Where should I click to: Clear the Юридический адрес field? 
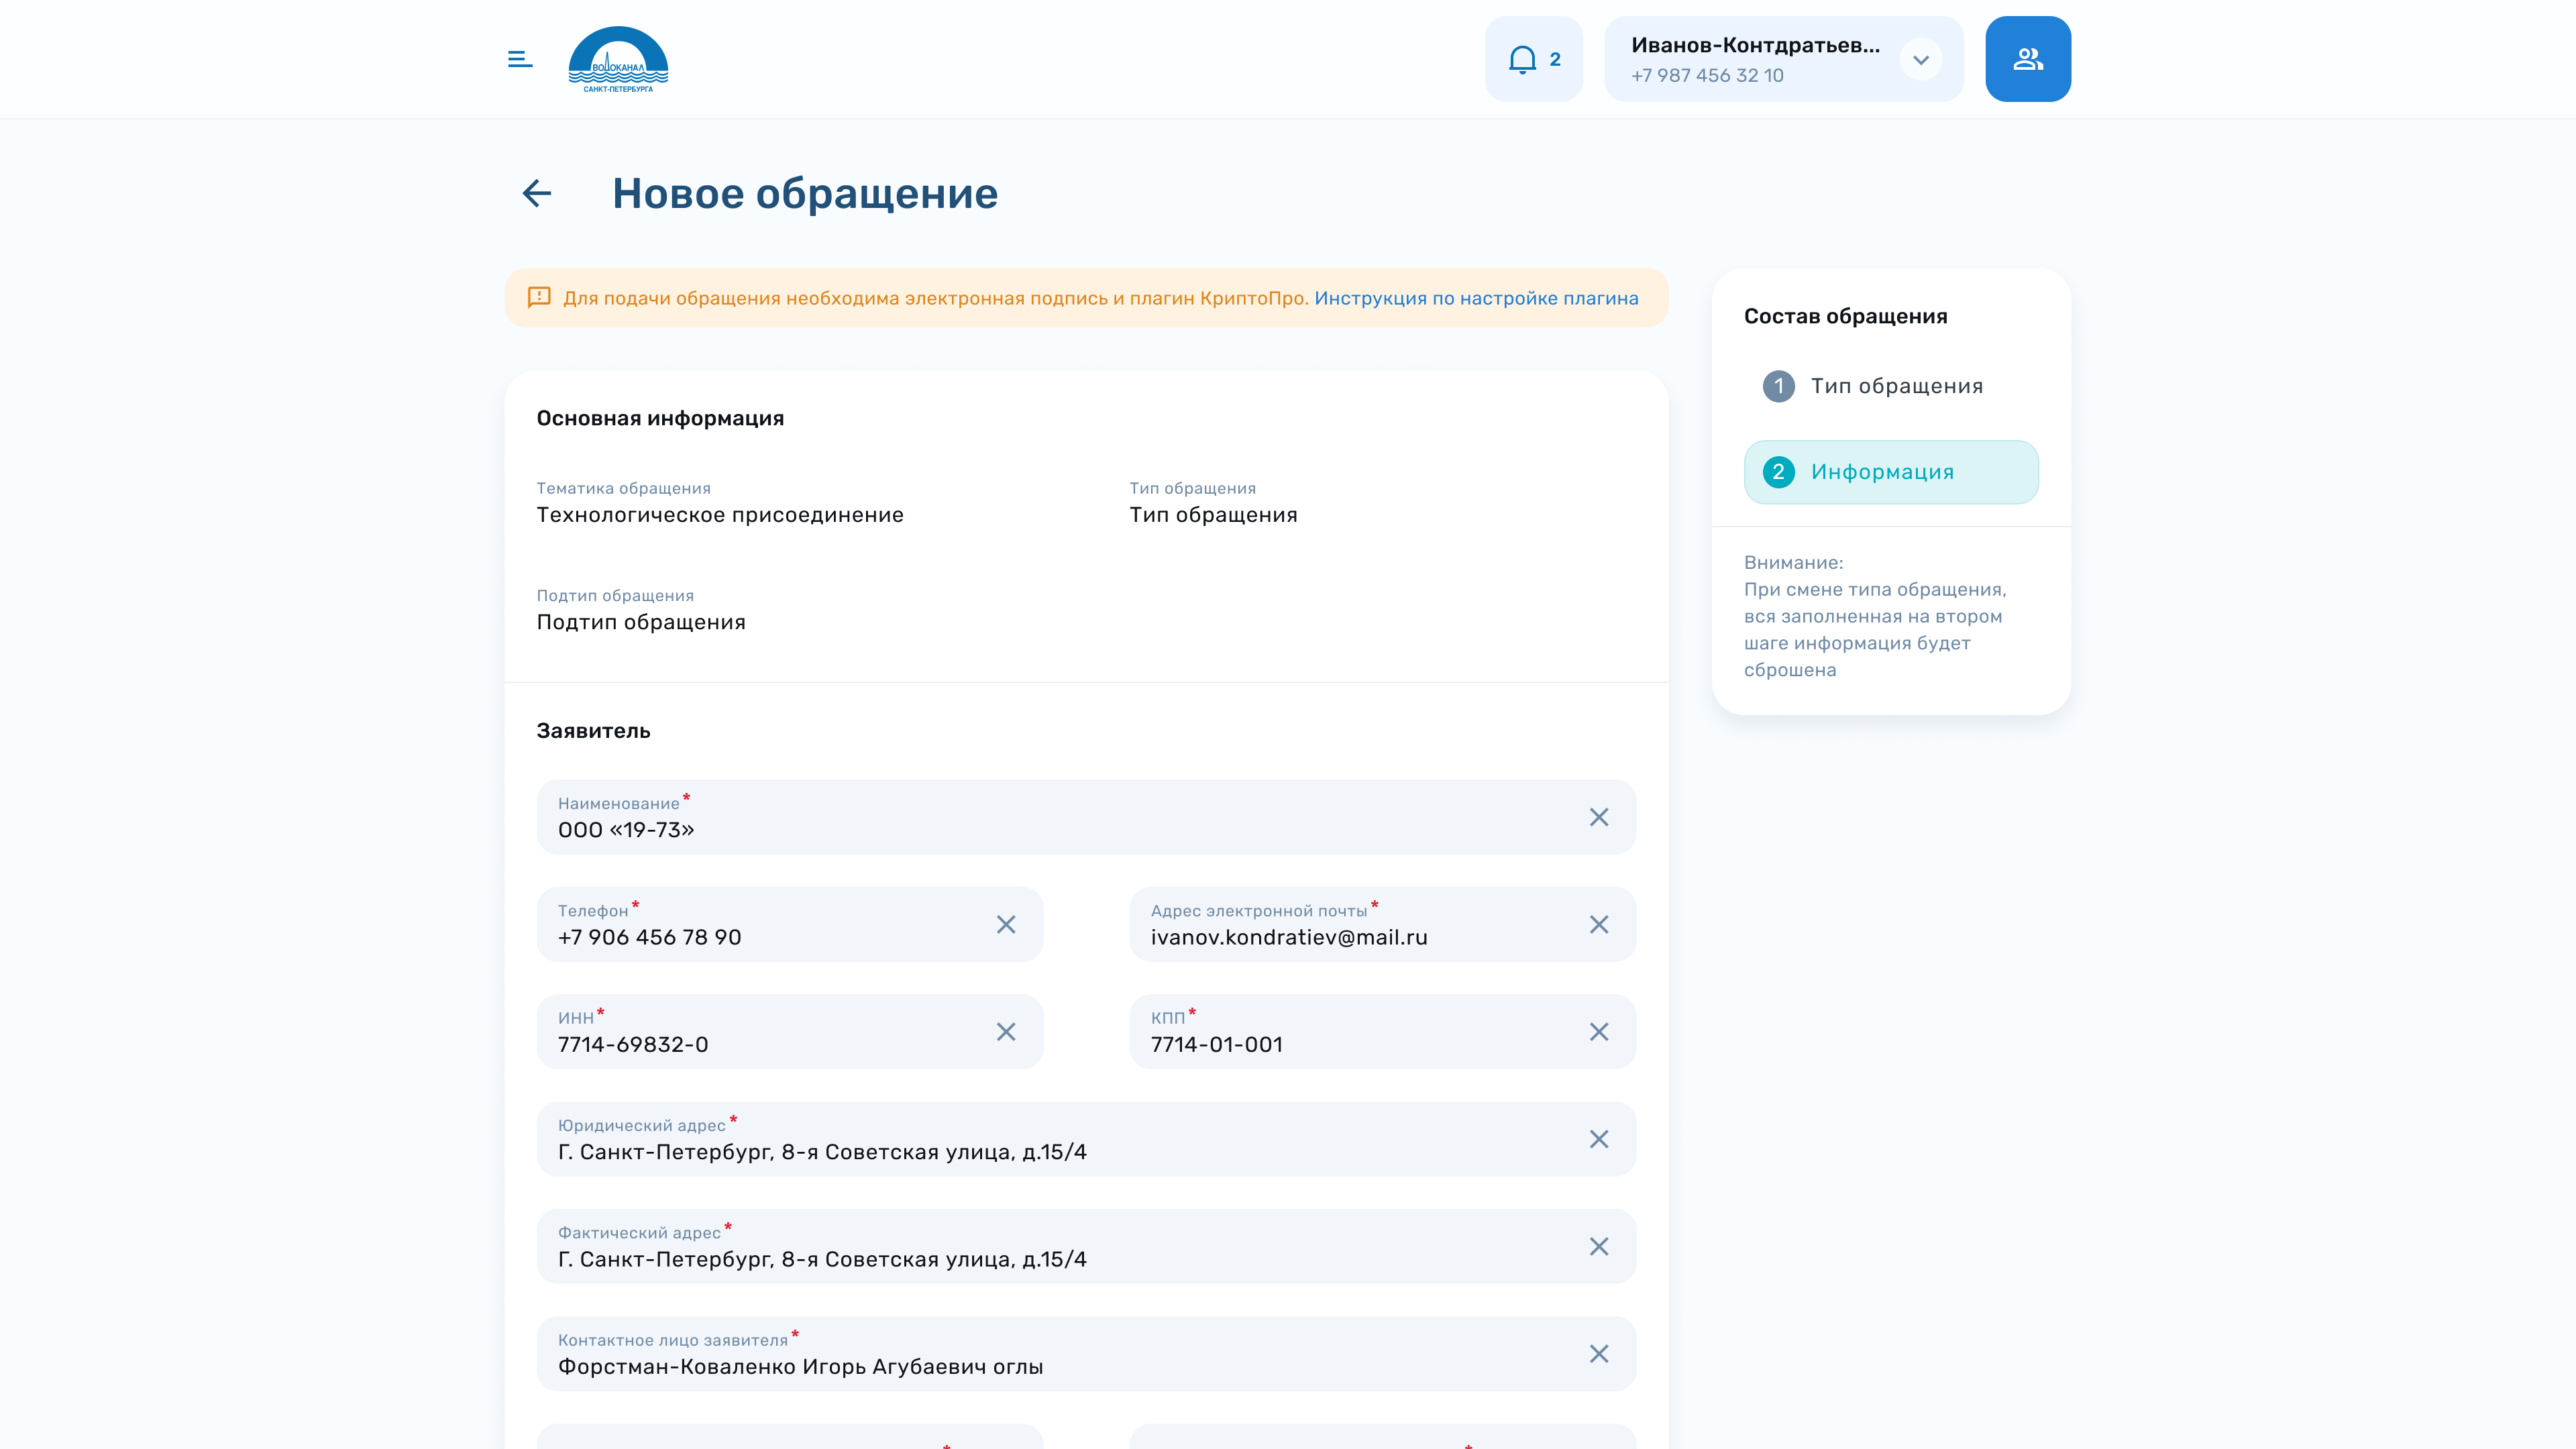pos(1598,1139)
